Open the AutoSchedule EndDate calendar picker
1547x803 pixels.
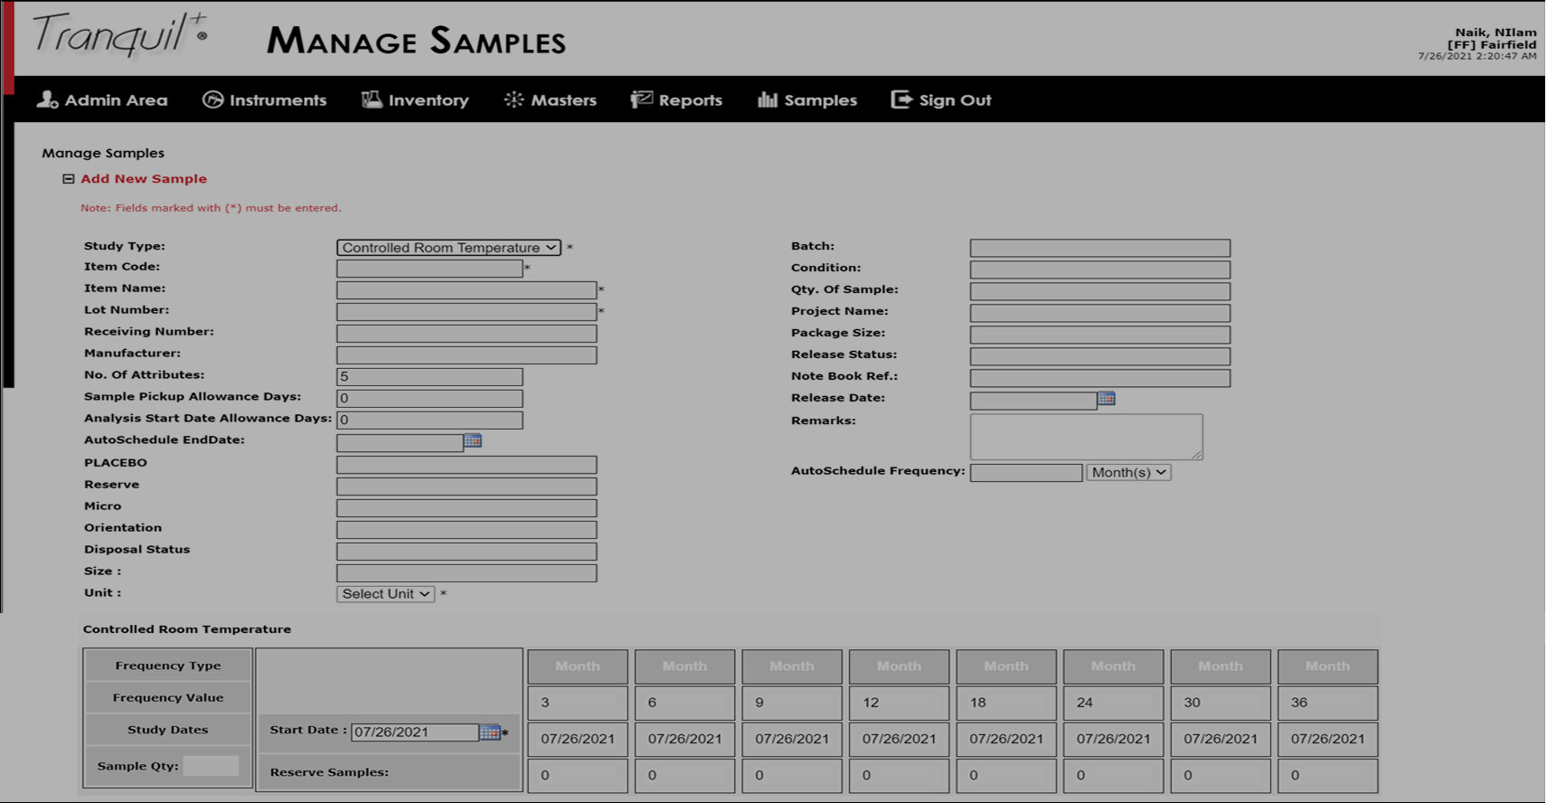[x=472, y=440]
